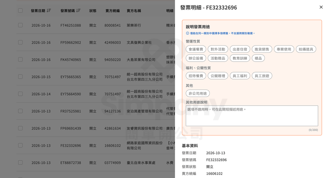Click the 發票日期 value 2026-10-13 in 基本資料
329x178 pixels.
click(x=216, y=153)
